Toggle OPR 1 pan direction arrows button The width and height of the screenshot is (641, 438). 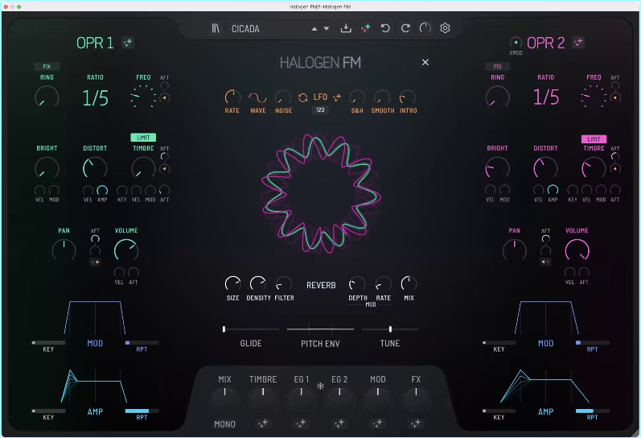click(x=95, y=262)
